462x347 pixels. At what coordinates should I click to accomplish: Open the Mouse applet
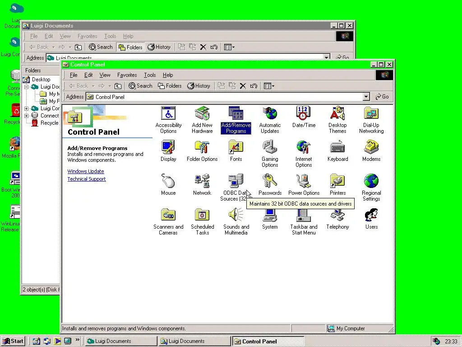[168, 185]
